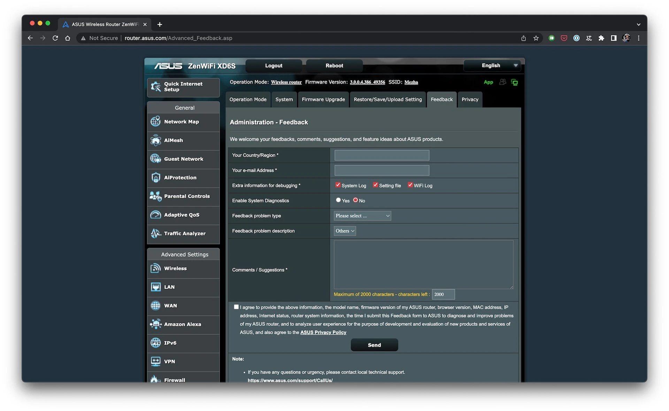
Task: Uncheck the System Log checkbox
Action: click(x=338, y=185)
